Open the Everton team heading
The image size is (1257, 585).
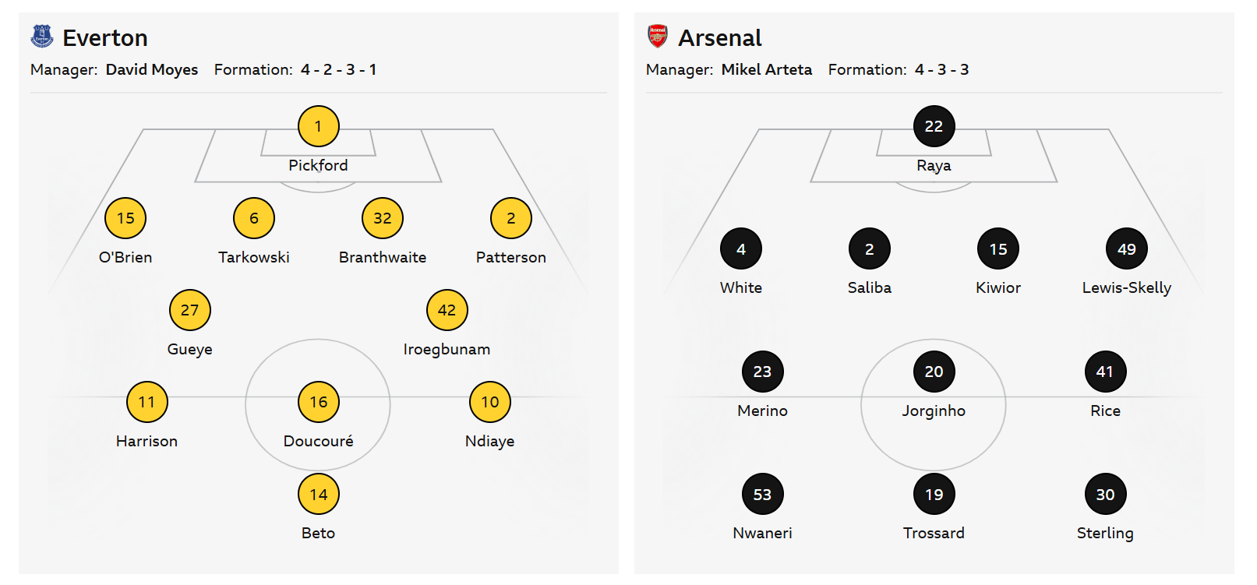pos(105,37)
